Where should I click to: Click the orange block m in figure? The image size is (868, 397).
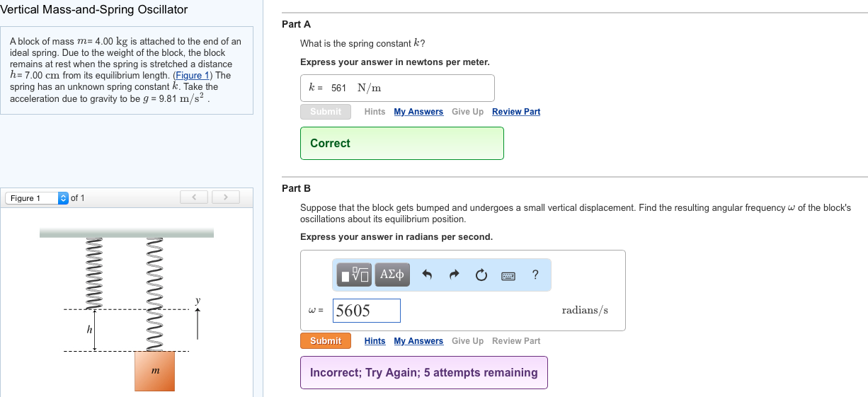(155, 372)
